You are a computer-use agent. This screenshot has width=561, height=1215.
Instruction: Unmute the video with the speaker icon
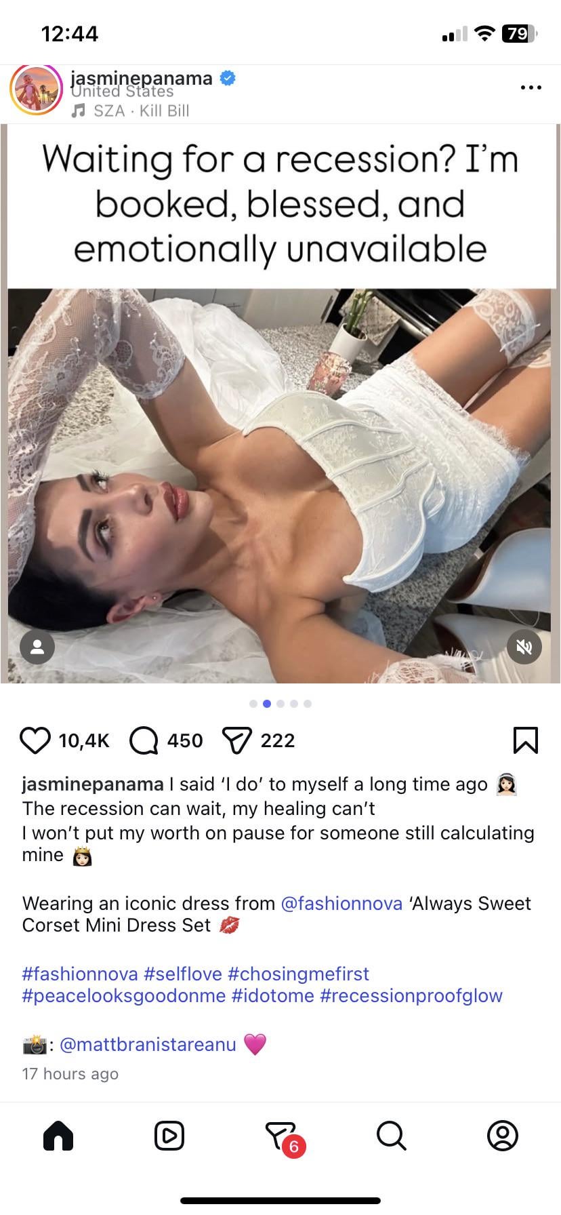click(x=524, y=647)
